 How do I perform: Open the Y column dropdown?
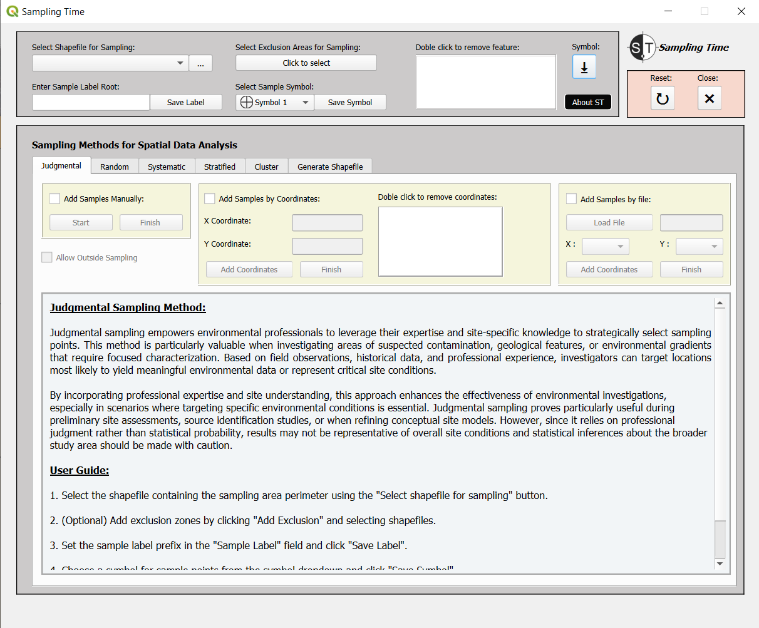tap(700, 246)
